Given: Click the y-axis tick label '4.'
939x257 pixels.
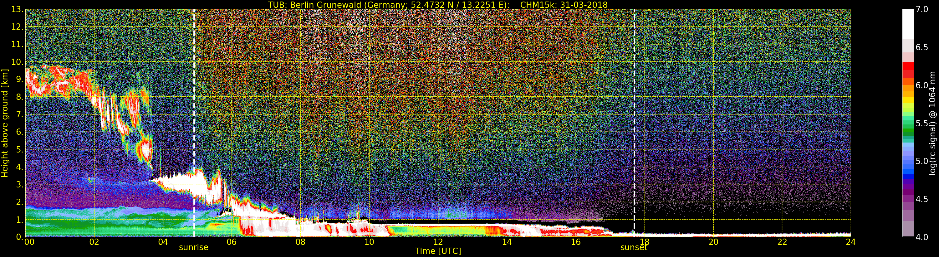Looking at the screenshot, I should (x=19, y=167).
